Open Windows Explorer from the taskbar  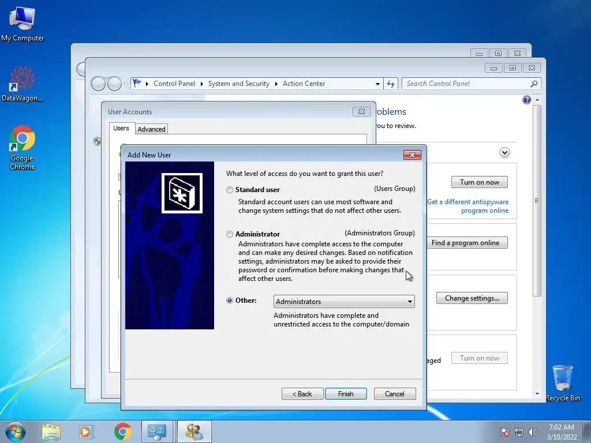coord(51,432)
